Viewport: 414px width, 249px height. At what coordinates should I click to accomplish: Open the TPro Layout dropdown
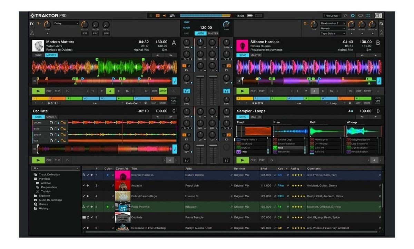(332, 16)
